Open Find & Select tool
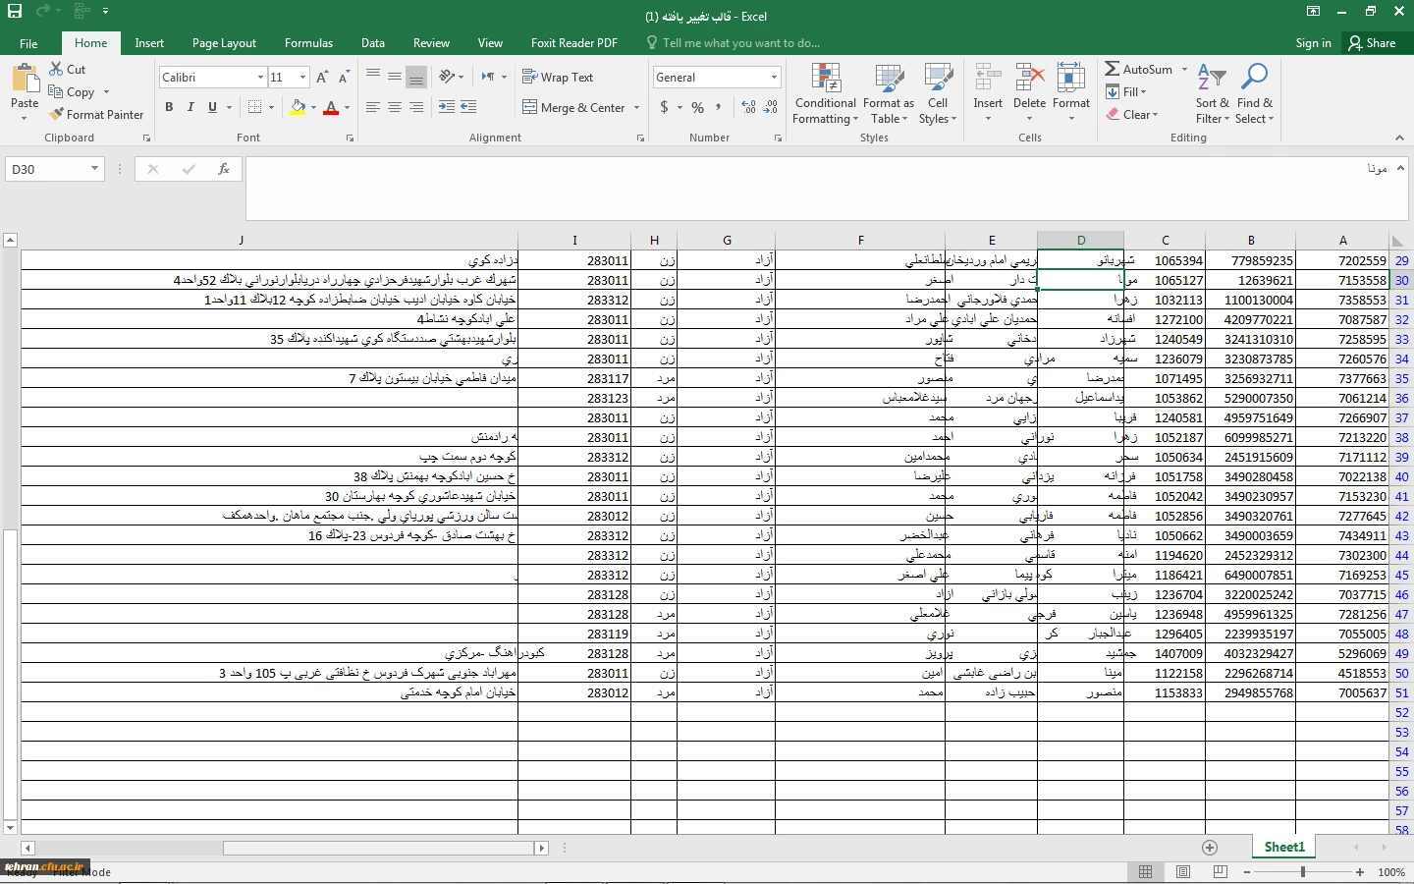 (1254, 95)
